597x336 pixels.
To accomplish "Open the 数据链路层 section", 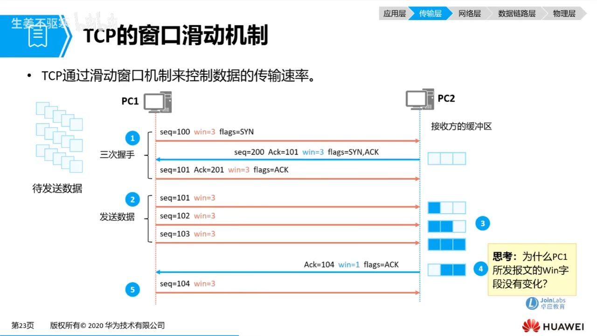I will tap(517, 14).
